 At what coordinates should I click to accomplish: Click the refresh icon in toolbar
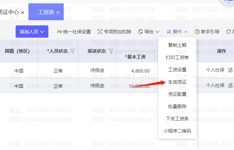click(228, 32)
